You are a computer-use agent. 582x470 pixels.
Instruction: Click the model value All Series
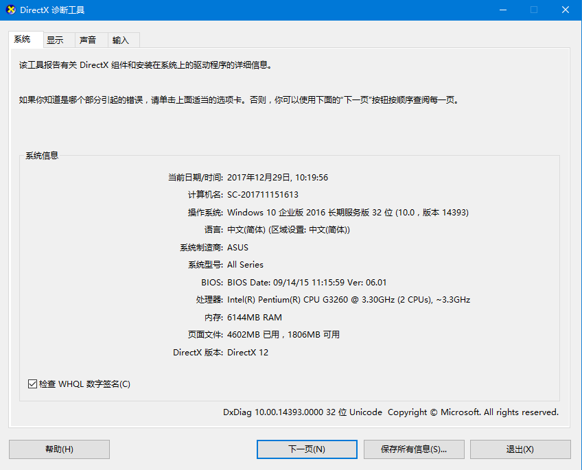[x=245, y=265]
